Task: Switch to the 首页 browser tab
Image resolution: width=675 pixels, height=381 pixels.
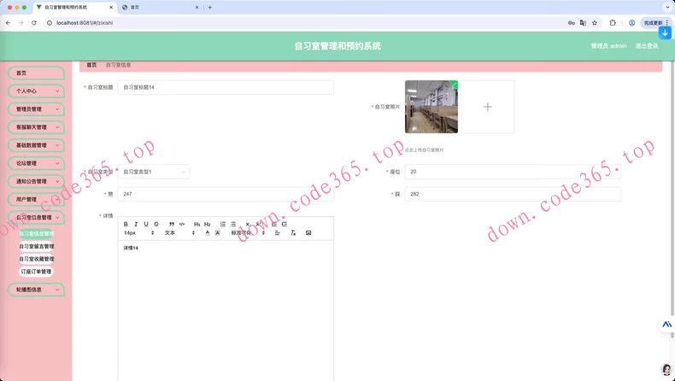Action: [x=159, y=8]
